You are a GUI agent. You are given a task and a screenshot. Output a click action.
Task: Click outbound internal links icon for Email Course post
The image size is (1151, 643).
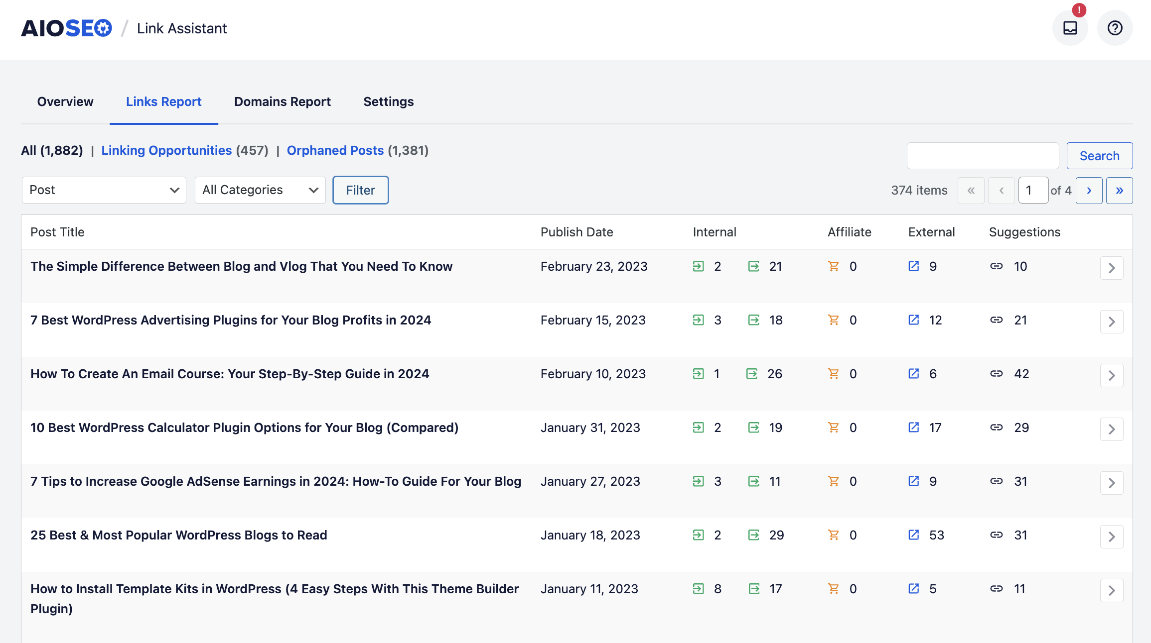pos(752,374)
